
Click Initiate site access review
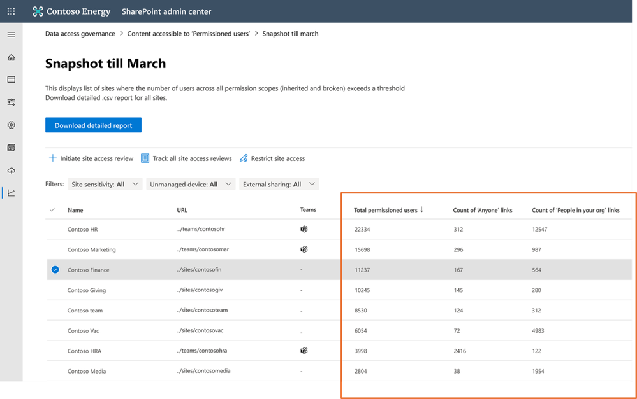(91, 158)
